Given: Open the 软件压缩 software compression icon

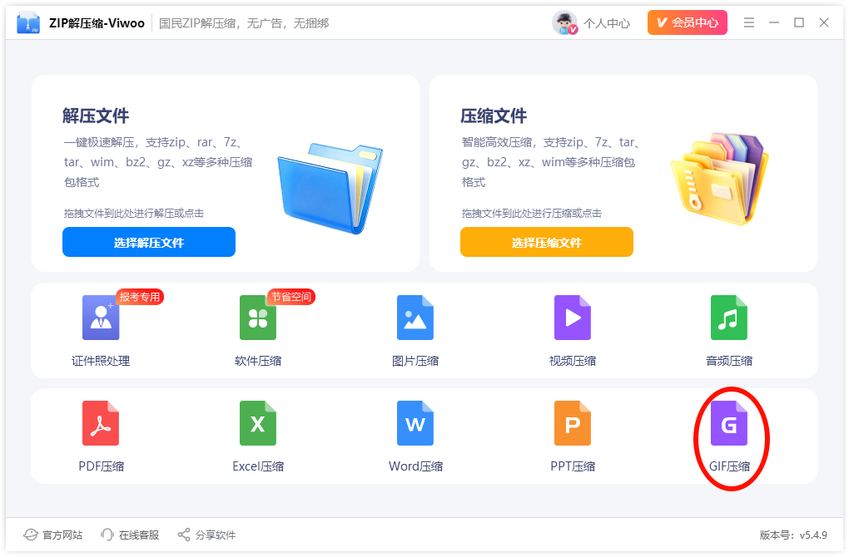Looking at the screenshot, I should pos(258,318).
